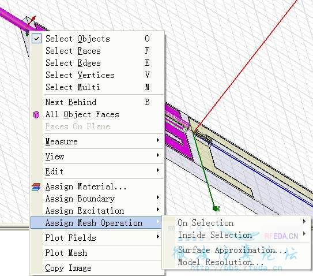Expand the Measure submenu arrow
The width and height of the screenshot is (313, 276).
point(158,140)
